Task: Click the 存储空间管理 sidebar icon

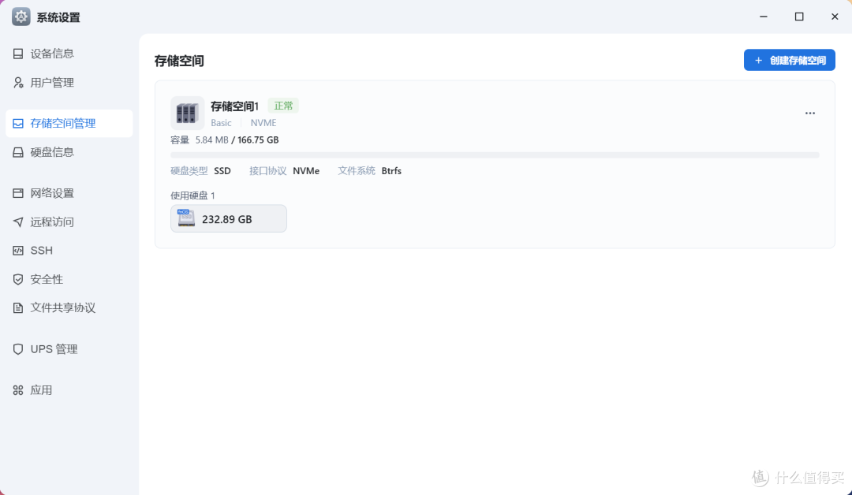Action: [x=18, y=123]
